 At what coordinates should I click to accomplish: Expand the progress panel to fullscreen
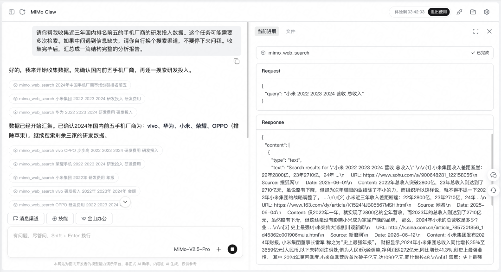coord(476,32)
